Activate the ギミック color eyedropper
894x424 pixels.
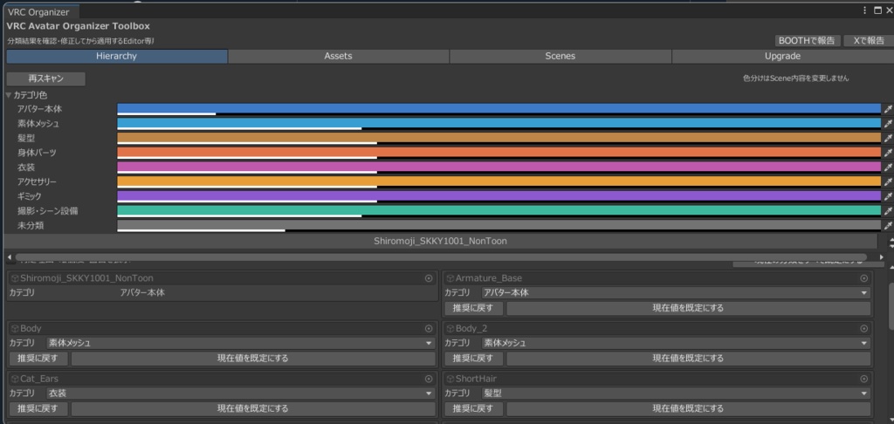point(888,196)
